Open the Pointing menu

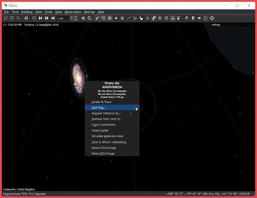(27, 12)
